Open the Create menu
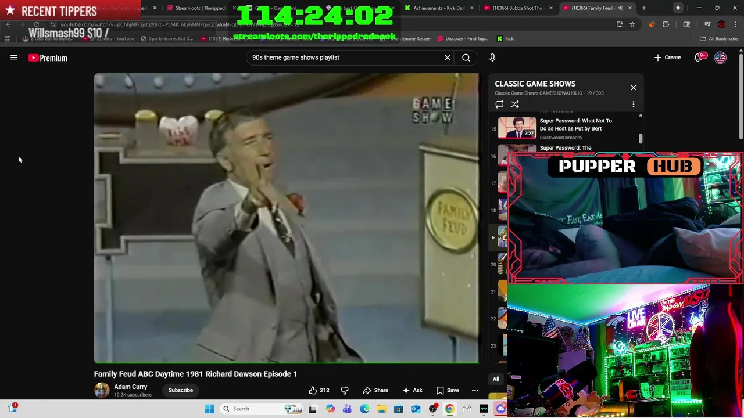This screenshot has height=418, width=744. pyautogui.click(x=667, y=57)
